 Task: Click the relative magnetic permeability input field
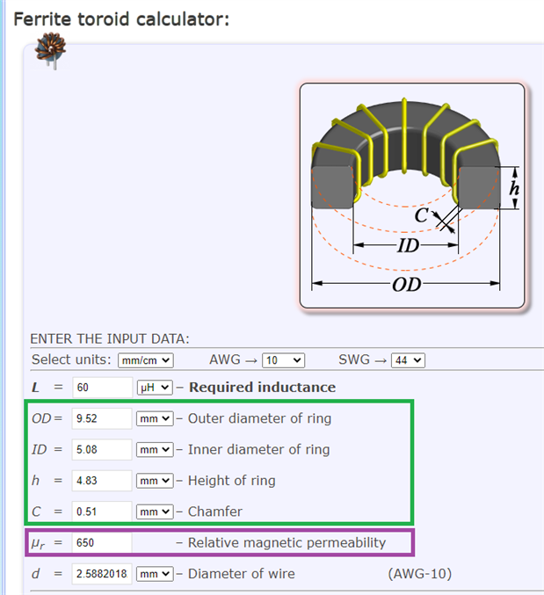coord(102,543)
